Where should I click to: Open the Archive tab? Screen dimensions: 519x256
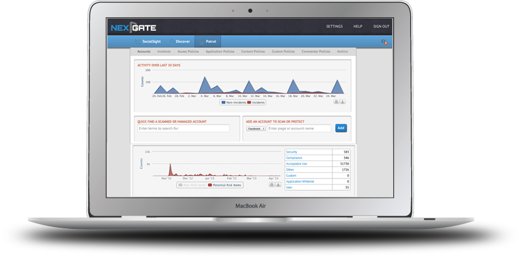click(x=343, y=51)
